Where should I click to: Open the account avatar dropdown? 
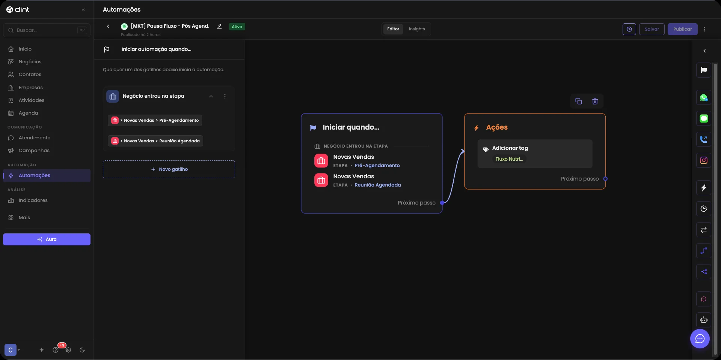coord(12,350)
